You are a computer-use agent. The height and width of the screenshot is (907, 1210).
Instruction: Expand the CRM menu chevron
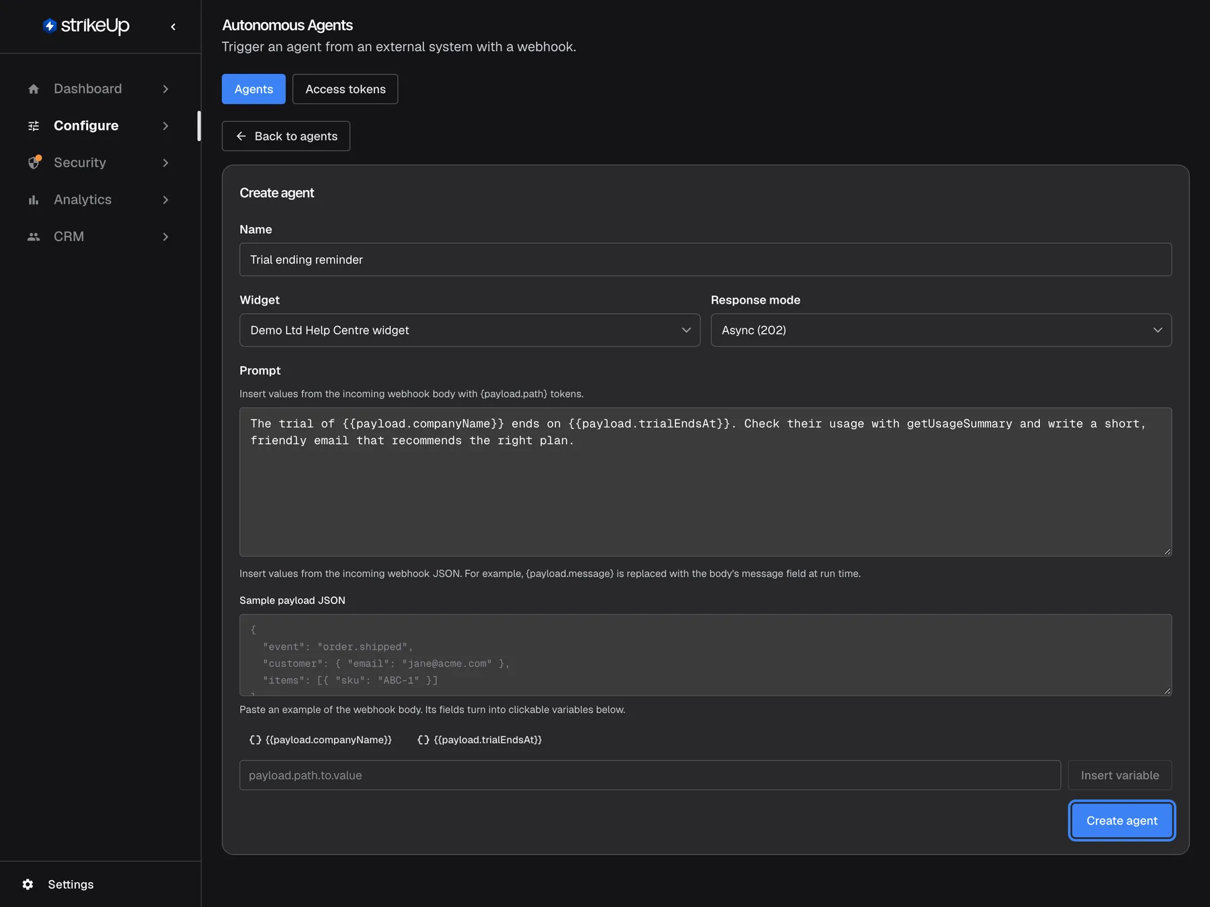tap(165, 236)
